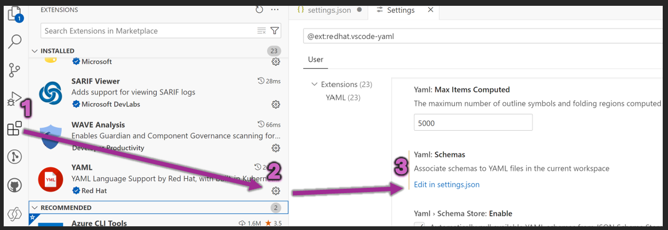
Task: Open the SARIF Viewer extension title
Action: pos(96,81)
